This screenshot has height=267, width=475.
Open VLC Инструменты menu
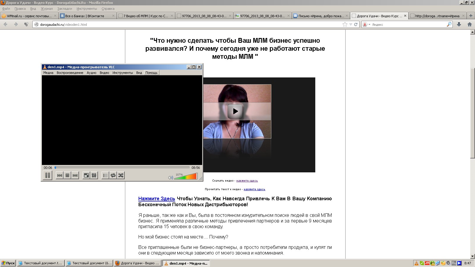tap(123, 73)
